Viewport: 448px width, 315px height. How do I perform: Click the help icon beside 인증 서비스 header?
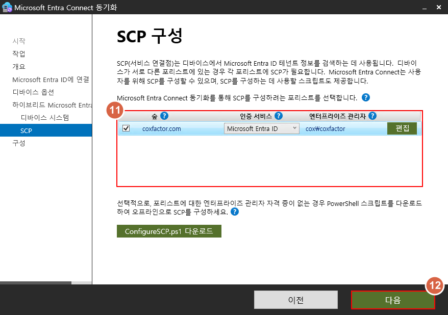[279, 116]
